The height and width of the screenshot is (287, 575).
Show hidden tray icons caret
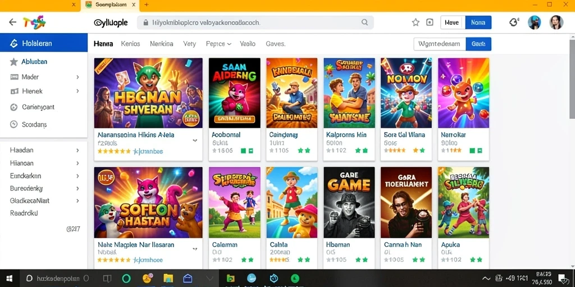(x=486, y=279)
